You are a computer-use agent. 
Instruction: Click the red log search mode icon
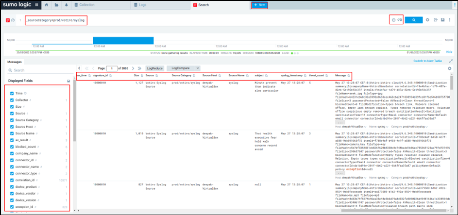tap(8, 20)
